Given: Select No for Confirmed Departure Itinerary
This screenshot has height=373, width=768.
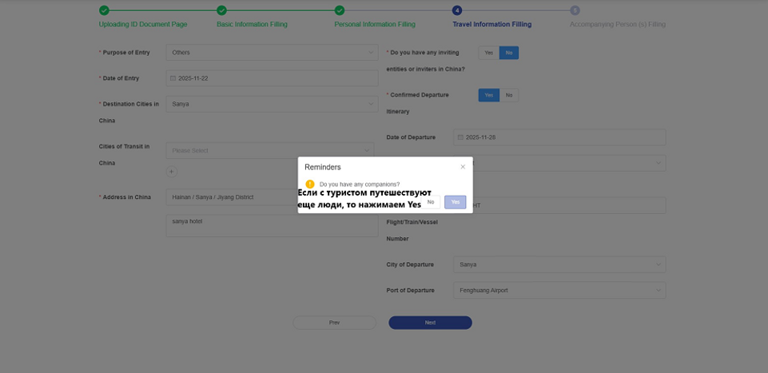Looking at the screenshot, I should click(x=509, y=95).
